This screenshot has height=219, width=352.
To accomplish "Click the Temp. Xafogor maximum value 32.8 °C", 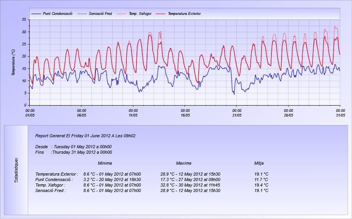I will click(x=190, y=185).
